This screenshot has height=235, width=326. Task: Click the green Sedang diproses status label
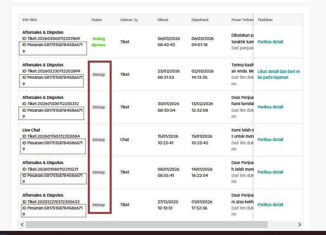tap(99, 42)
